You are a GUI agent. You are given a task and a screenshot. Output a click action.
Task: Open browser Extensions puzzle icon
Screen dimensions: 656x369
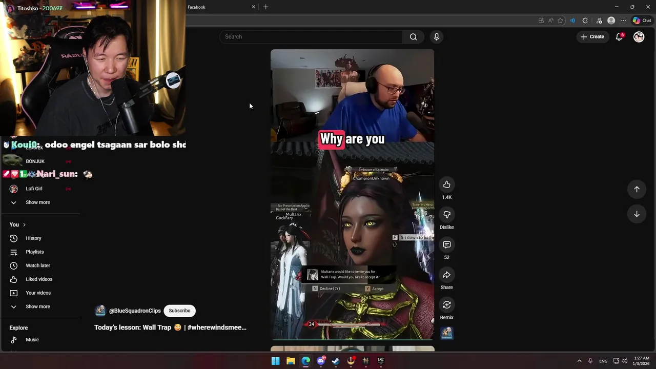(585, 20)
